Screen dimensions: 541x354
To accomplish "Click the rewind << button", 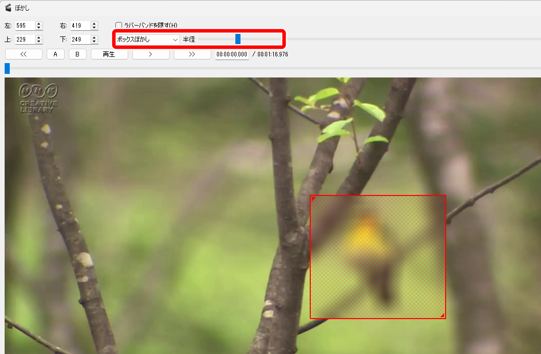I will coord(24,54).
